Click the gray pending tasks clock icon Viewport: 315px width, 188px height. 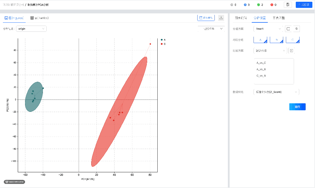tap(232, 5)
